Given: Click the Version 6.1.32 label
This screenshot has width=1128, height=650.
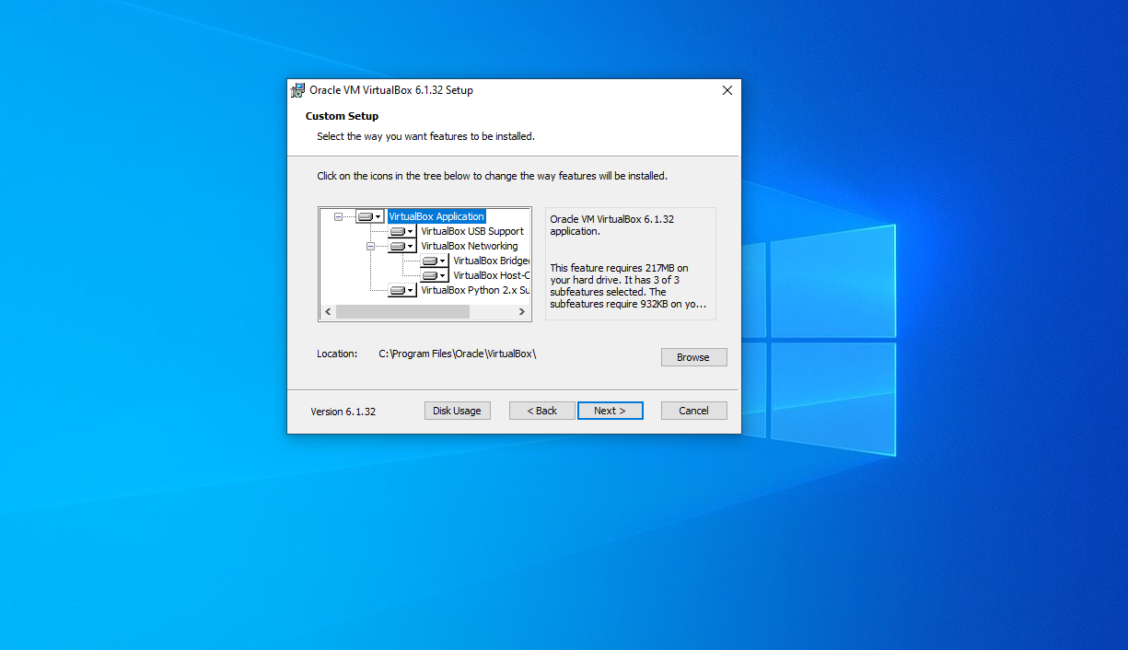Looking at the screenshot, I should click(343, 412).
